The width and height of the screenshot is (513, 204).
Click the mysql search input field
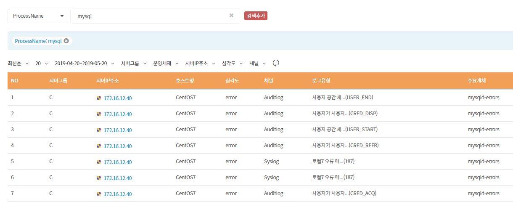pyautogui.click(x=149, y=16)
